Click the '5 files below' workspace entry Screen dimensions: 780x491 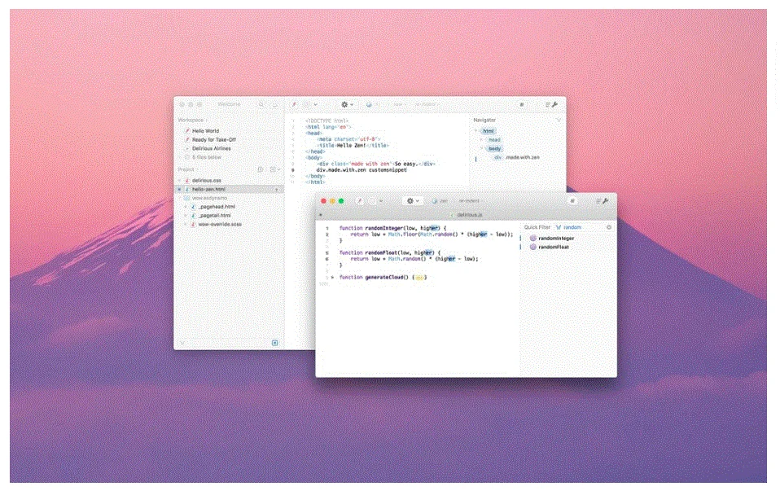pos(207,157)
